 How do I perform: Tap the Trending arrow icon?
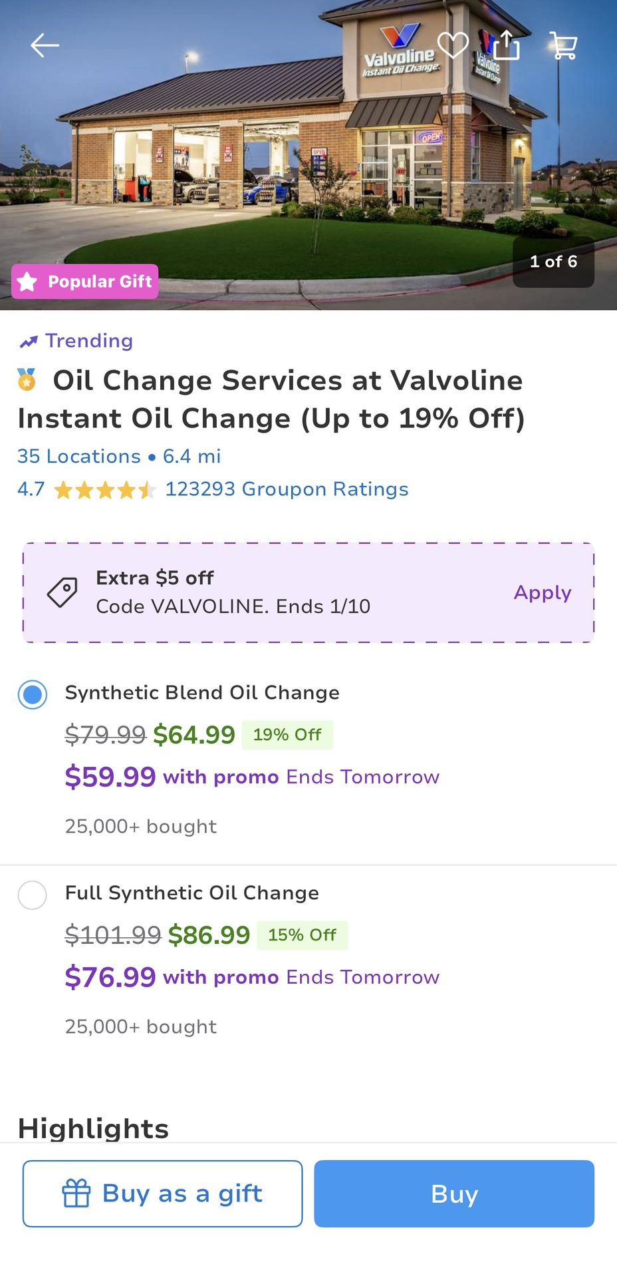(29, 341)
